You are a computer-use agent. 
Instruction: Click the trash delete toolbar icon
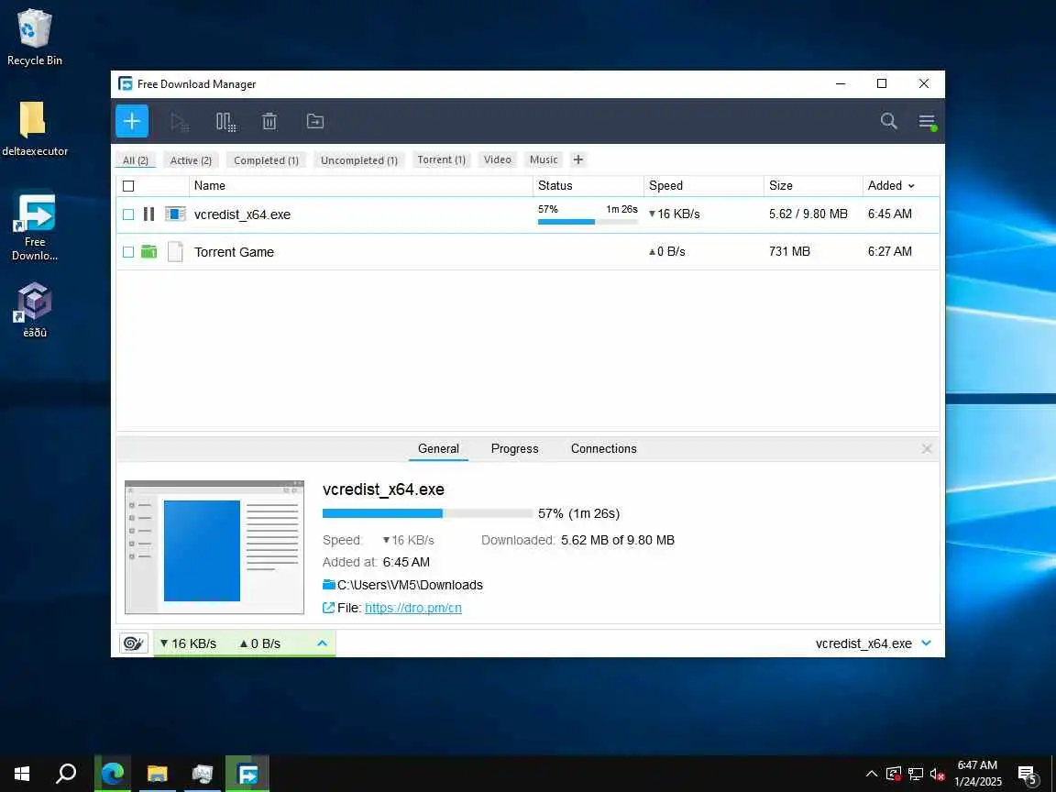(269, 121)
